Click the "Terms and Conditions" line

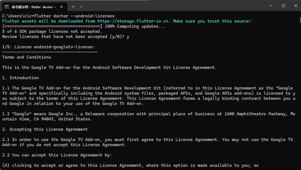[26, 57]
